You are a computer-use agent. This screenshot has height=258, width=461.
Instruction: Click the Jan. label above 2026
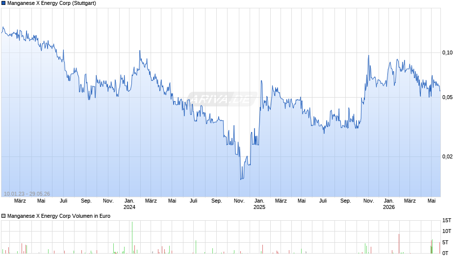(x=389, y=201)
